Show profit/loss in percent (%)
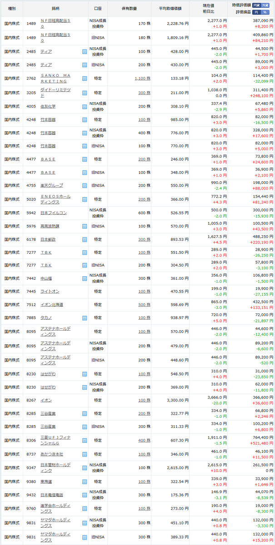The image size is (275, 545). click(x=265, y=12)
